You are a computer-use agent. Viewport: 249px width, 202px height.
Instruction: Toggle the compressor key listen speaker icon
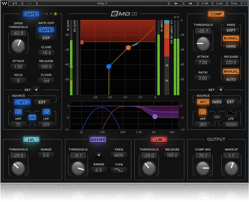pyautogui.click(x=220, y=90)
